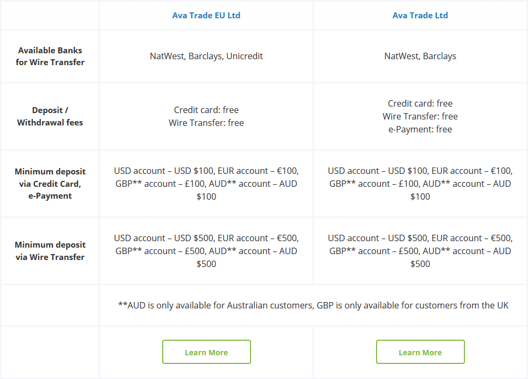The height and width of the screenshot is (379, 528).
Task: Click Learn More under Ava Trade Ltd
Action: coord(420,352)
